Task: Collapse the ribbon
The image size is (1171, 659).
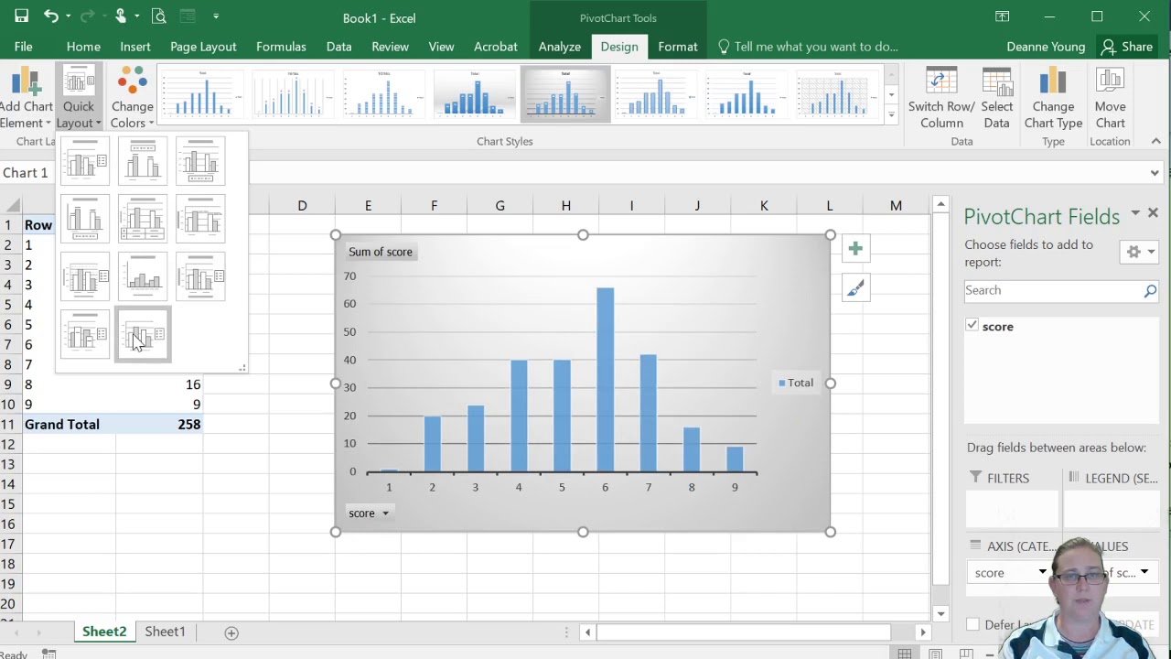Action: coord(1155,141)
